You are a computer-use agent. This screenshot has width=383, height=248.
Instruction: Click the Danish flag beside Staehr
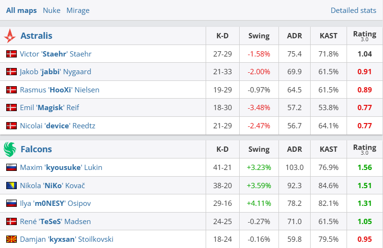[12, 54]
